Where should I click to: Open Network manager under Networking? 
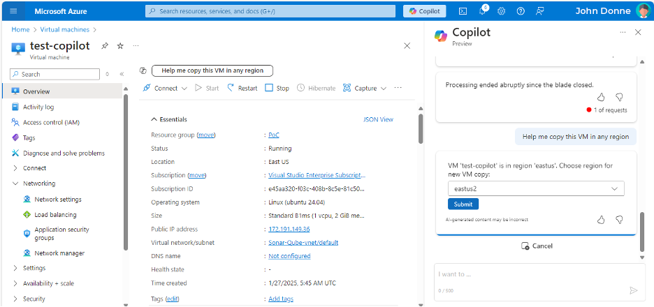pyautogui.click(x=59, y=253)
